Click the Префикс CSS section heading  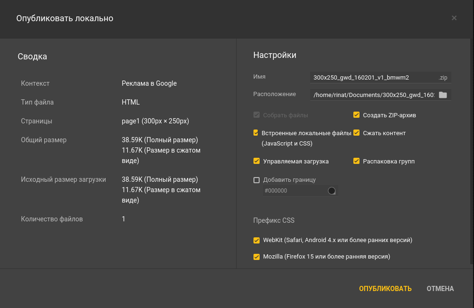(x=274, y=220)
